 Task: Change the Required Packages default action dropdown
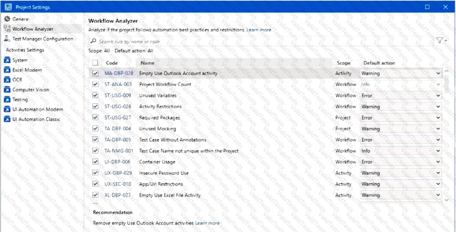(438, 118)
